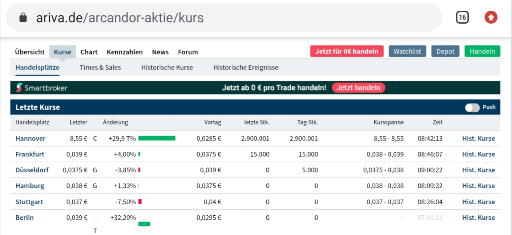Select the Forum tab
Viewport: 512px width, 235px height.
tap(188, 52)
